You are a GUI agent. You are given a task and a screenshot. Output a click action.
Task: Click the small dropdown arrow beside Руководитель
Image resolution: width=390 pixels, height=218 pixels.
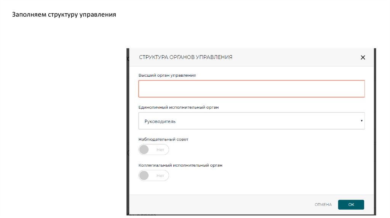click(361, 121)
